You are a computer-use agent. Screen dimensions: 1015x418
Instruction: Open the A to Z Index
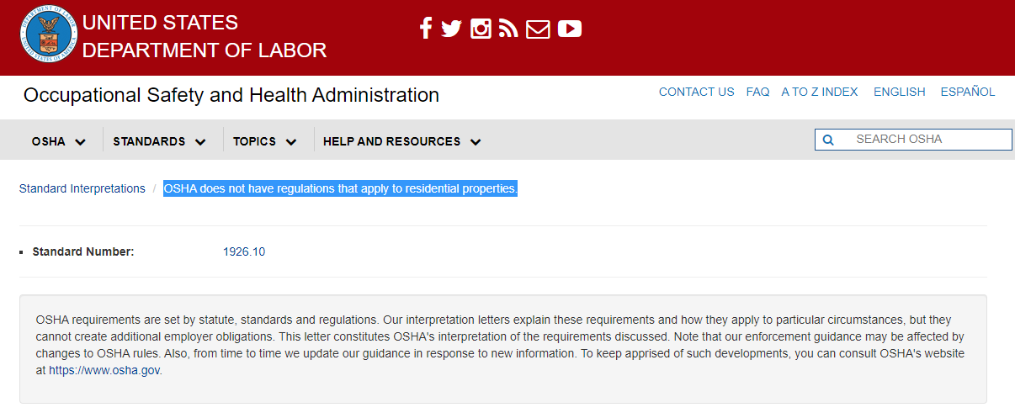tap(819, 92)
